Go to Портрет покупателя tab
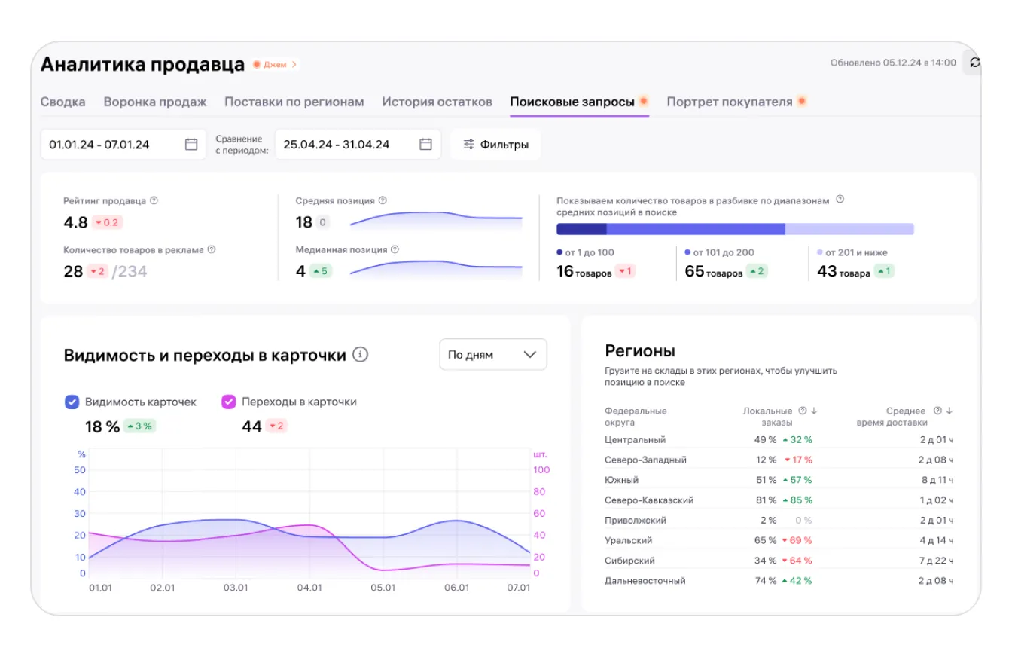 tap(729, 102)
